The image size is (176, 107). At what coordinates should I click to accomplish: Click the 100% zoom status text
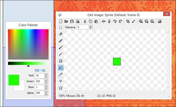62,96
